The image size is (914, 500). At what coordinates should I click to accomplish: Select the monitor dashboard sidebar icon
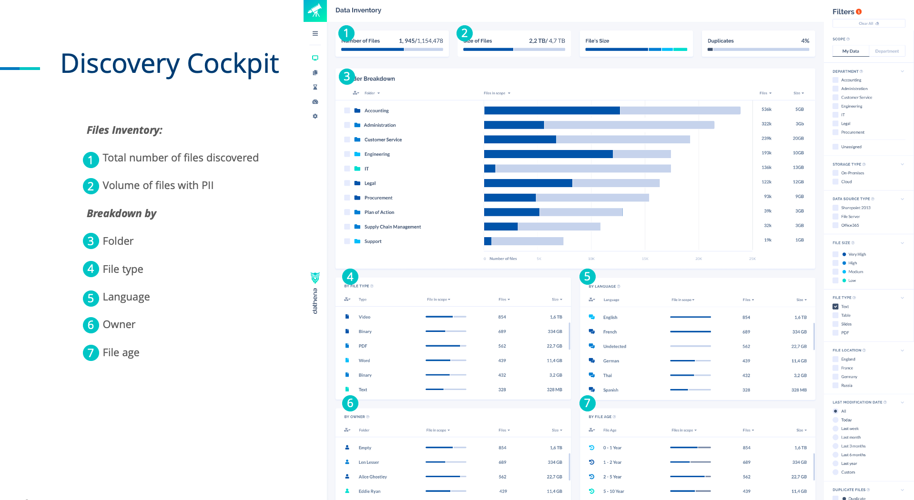pyautogui.click(x=315, y=58)
